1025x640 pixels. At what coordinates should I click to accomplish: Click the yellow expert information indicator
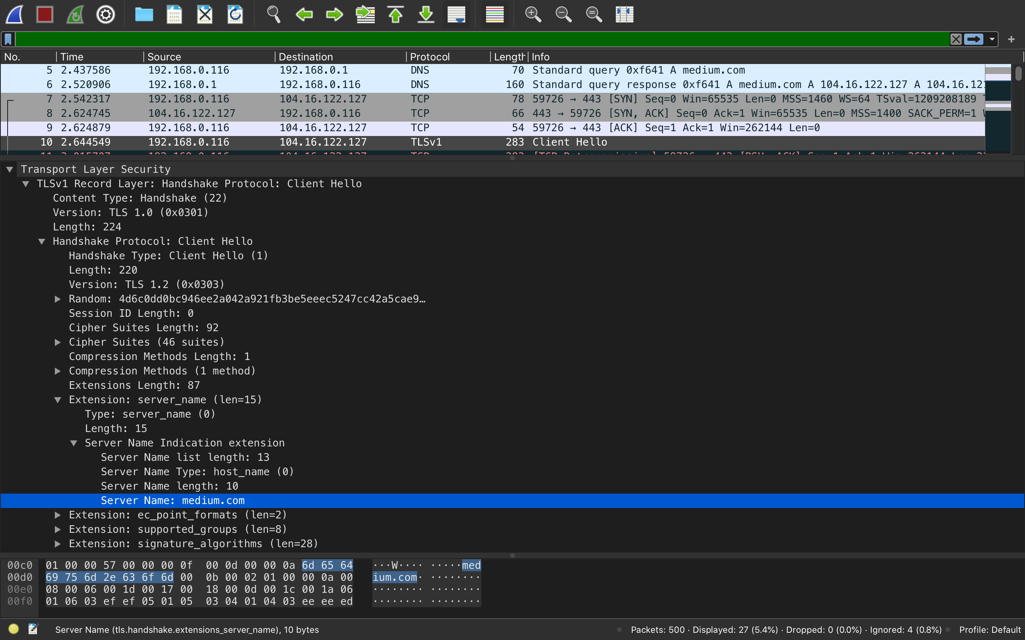point(14,629)
